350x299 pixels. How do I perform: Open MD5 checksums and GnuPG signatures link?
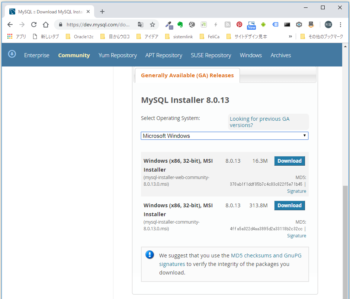(230, 260)
